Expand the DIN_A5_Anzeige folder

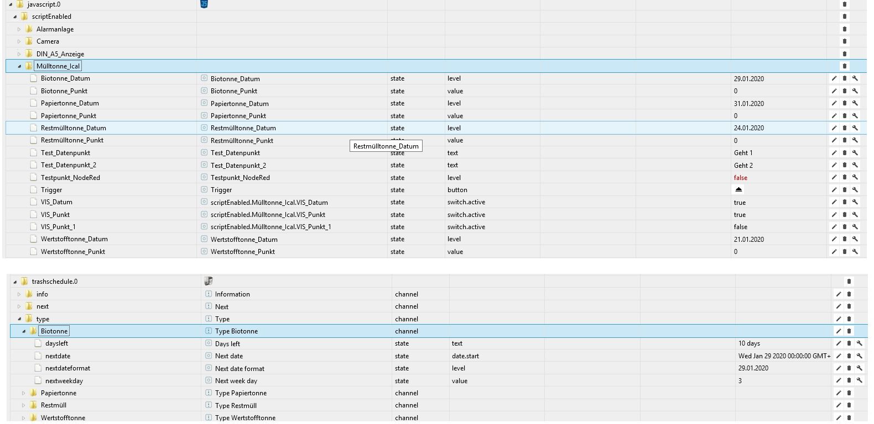(19, 54)
